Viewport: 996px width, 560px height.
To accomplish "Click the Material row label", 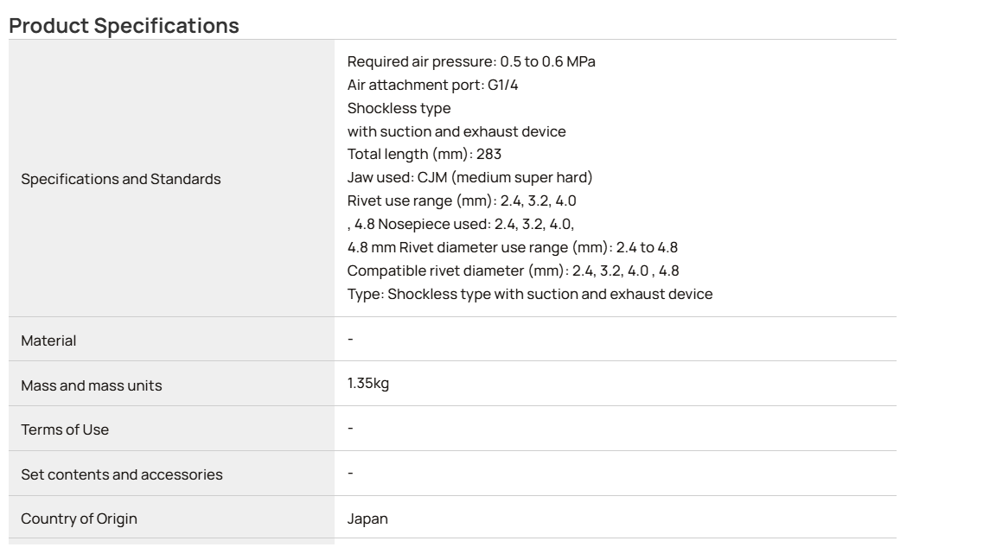I will tap(48, 340).
